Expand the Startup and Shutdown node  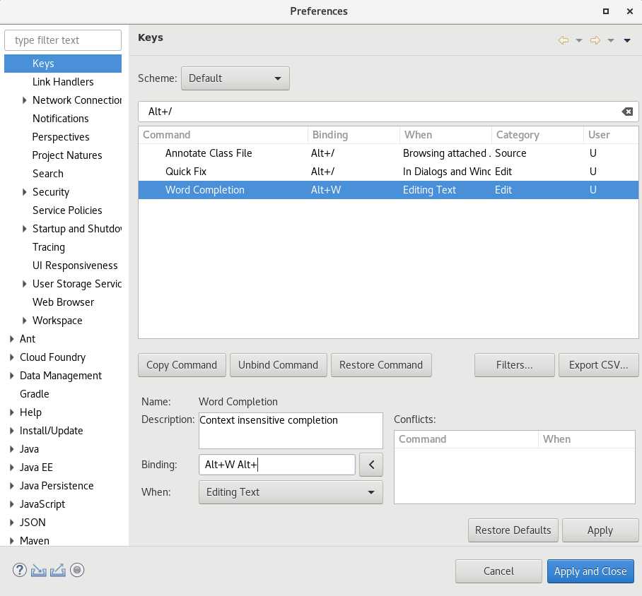(x=25, y=229)
